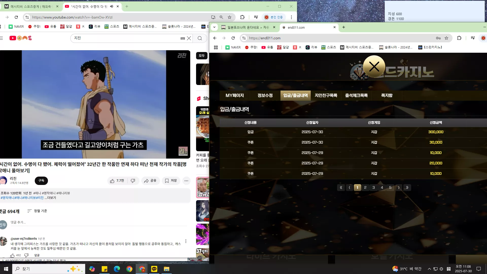Dislike the YouTube video

[133, 181]
